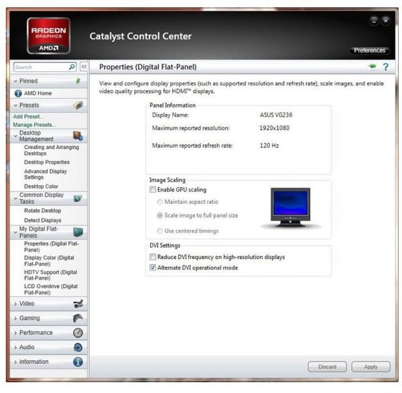Select Scale image to full panel size
The width and height of the screenshot is (402, 393).
pos(159,215)
